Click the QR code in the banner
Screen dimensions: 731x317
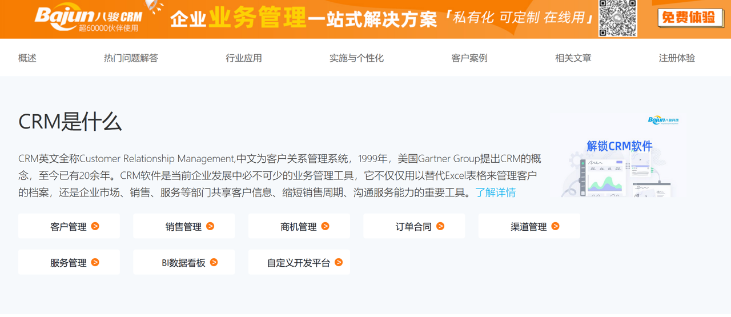[617, 18]
